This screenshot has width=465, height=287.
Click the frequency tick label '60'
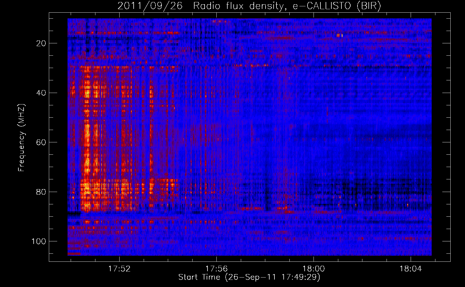[x=41, y=142]
